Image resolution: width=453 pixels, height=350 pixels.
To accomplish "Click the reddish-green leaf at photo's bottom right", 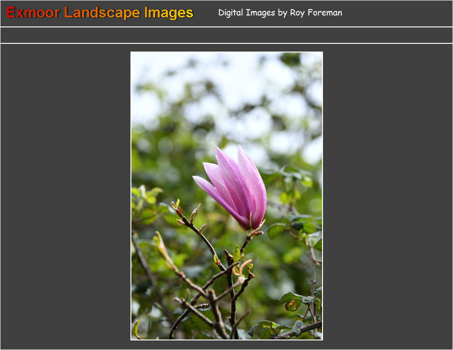I will 292,305.
